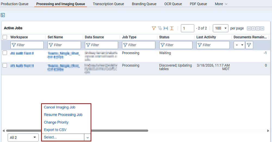Jump to the first page of results

tap(249, 28)
